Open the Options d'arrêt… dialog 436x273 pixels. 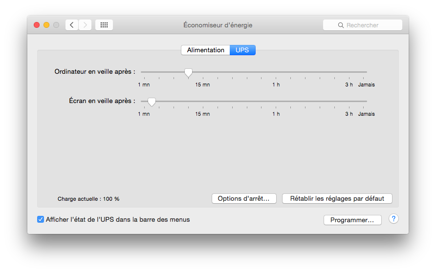(x=244, y=199)
